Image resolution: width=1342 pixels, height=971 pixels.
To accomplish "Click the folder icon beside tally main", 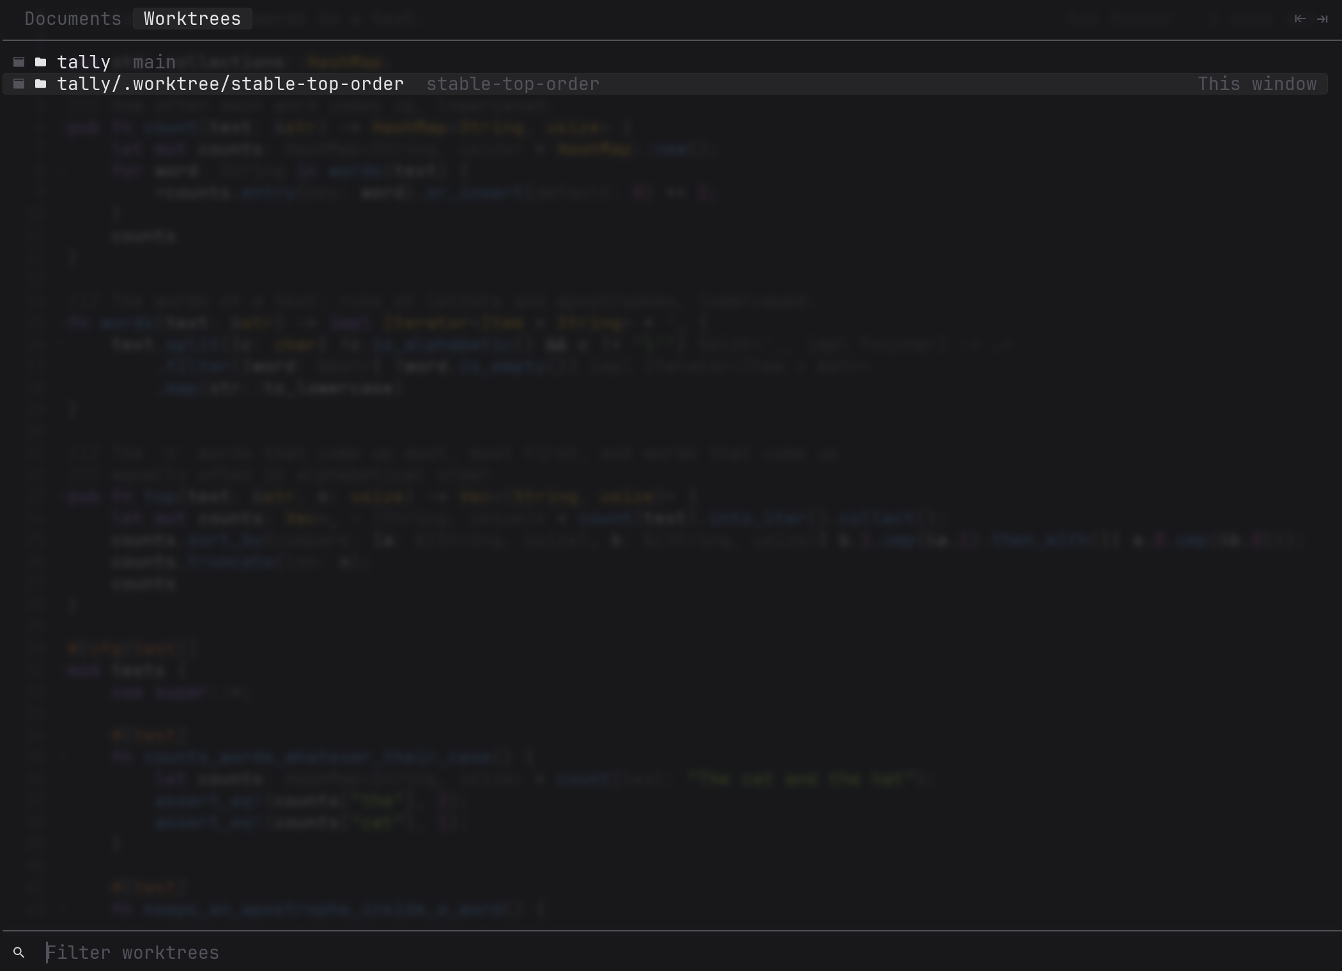I will (x=41, y=62).
